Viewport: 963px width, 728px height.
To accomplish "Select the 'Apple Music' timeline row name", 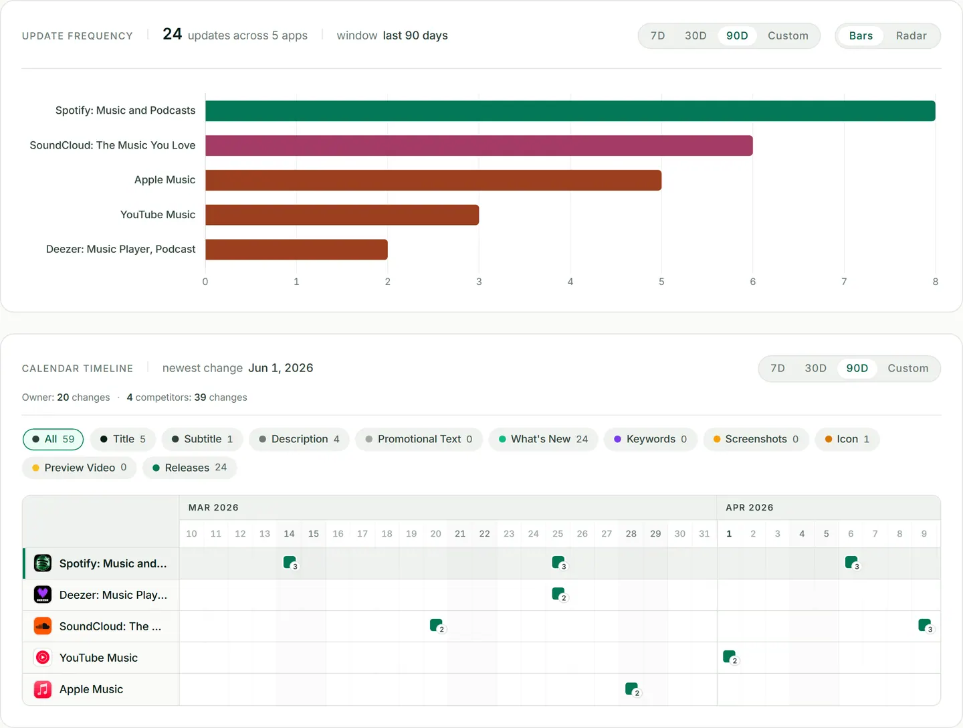I will pos(91,689).
